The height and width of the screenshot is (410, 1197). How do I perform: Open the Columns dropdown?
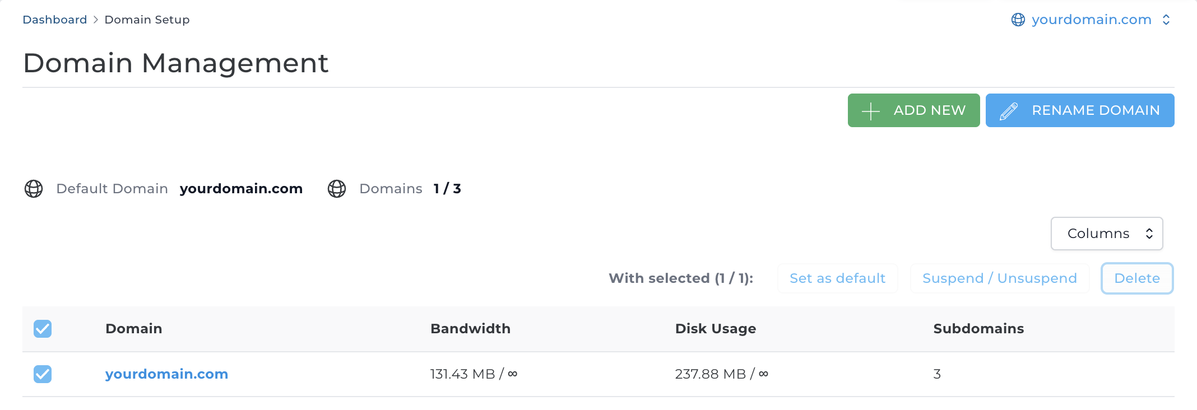[x=1107, y=234]
